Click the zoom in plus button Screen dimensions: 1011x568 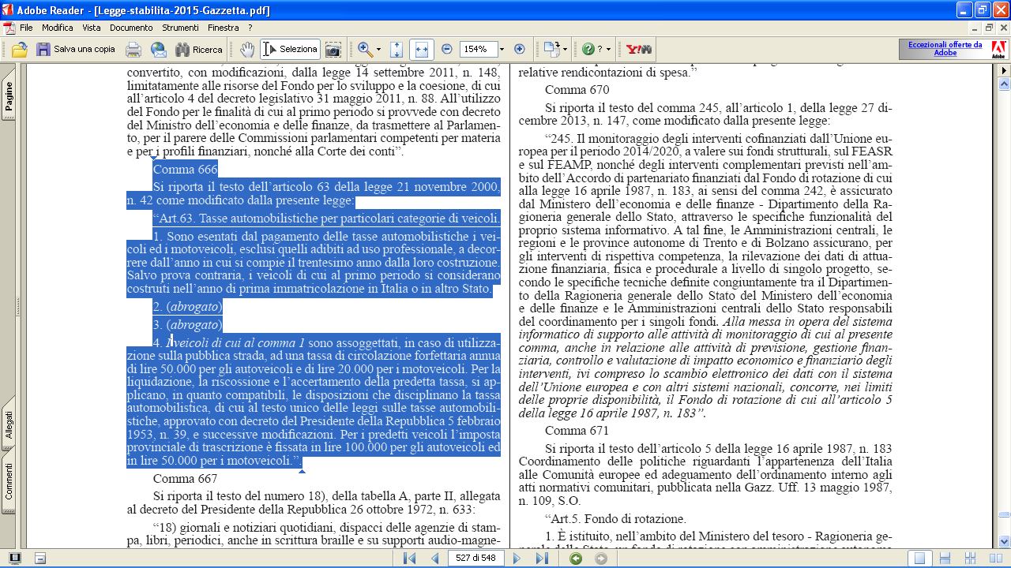(519, 49)
